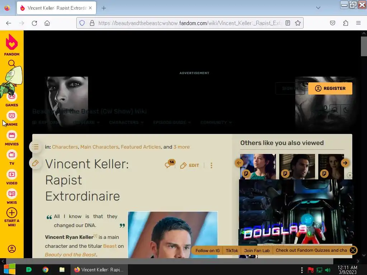Go back with browser back arrow
This screenshot has height=275, width=367.
tap(9, 23)
